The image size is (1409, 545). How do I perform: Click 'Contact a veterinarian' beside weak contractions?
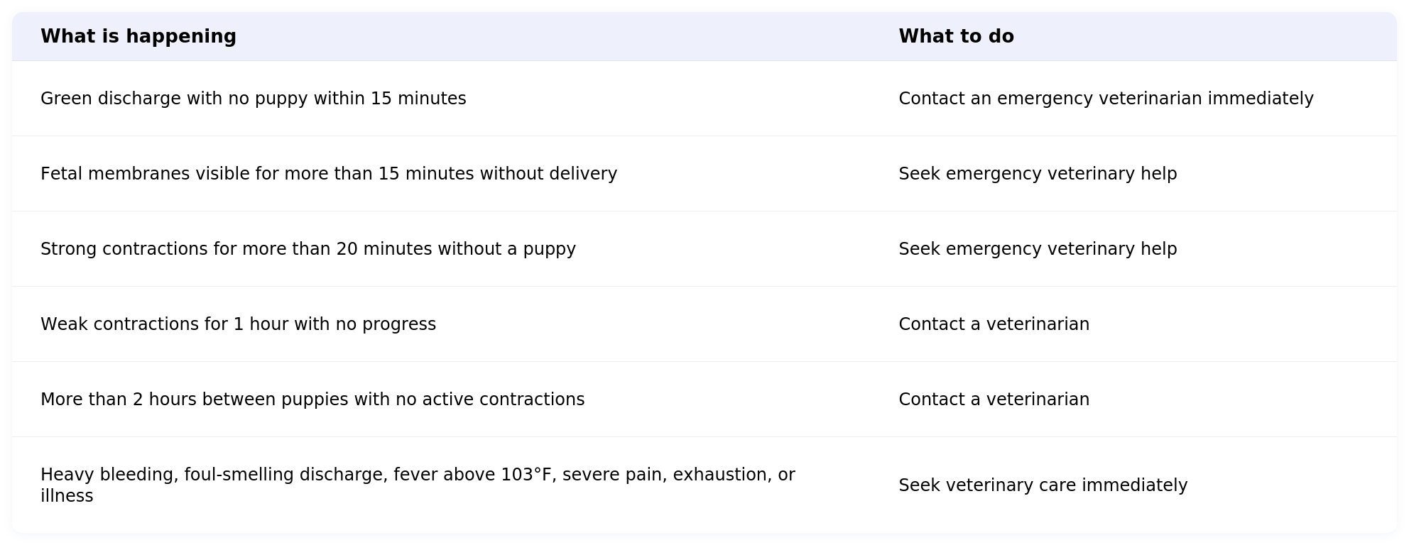(994, 324)
